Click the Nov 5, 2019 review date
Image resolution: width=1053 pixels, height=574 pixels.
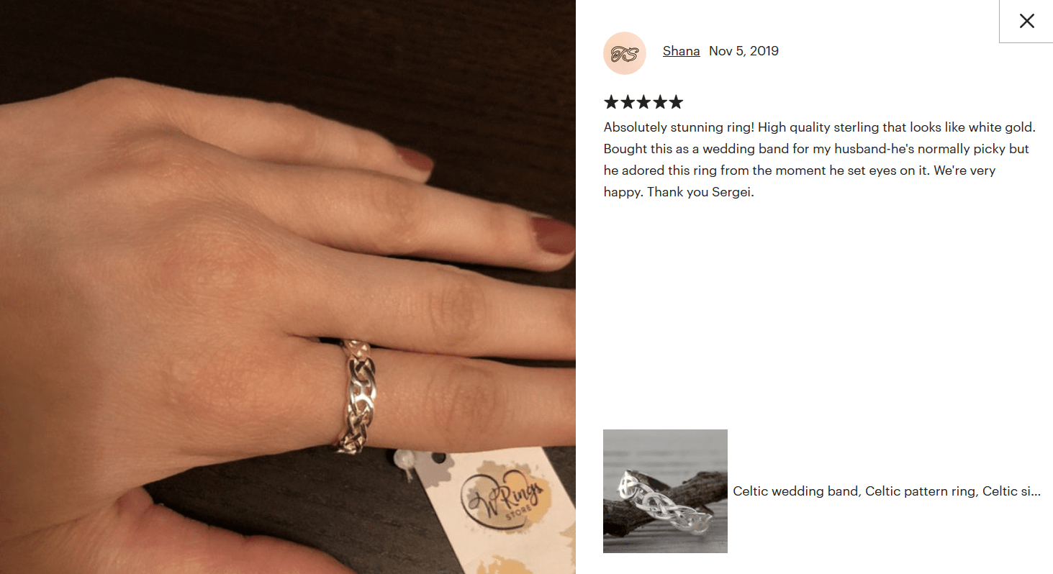(x=744, y=51)
